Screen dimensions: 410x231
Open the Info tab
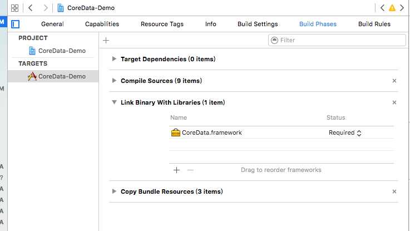tap(210, 24)
